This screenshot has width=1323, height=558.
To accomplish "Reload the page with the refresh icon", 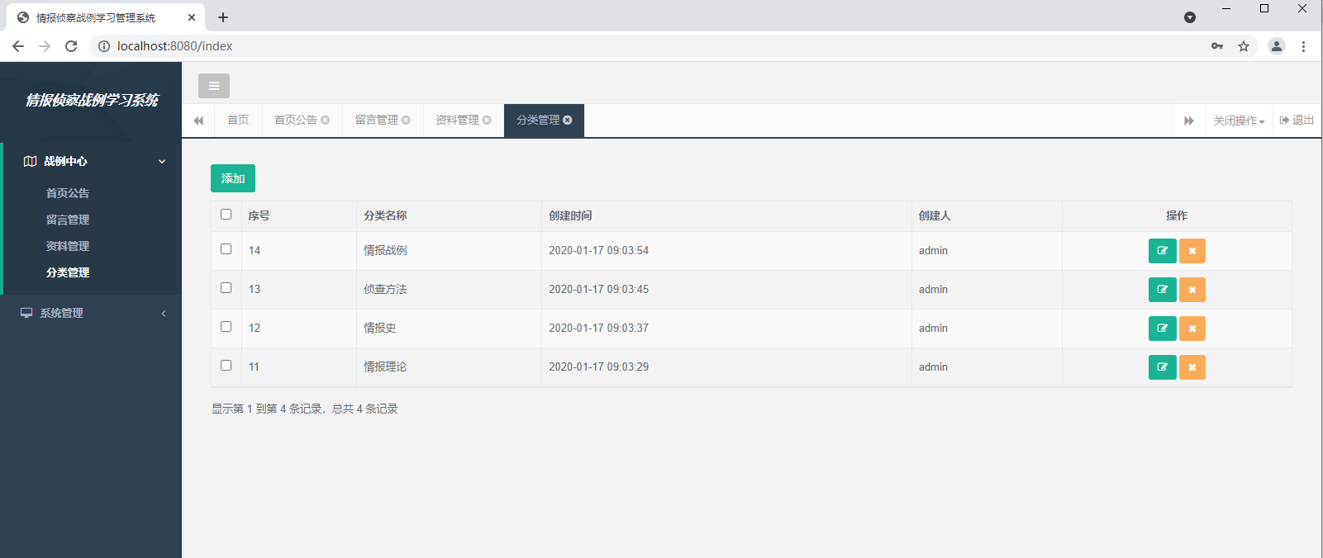I will [71, 46].
